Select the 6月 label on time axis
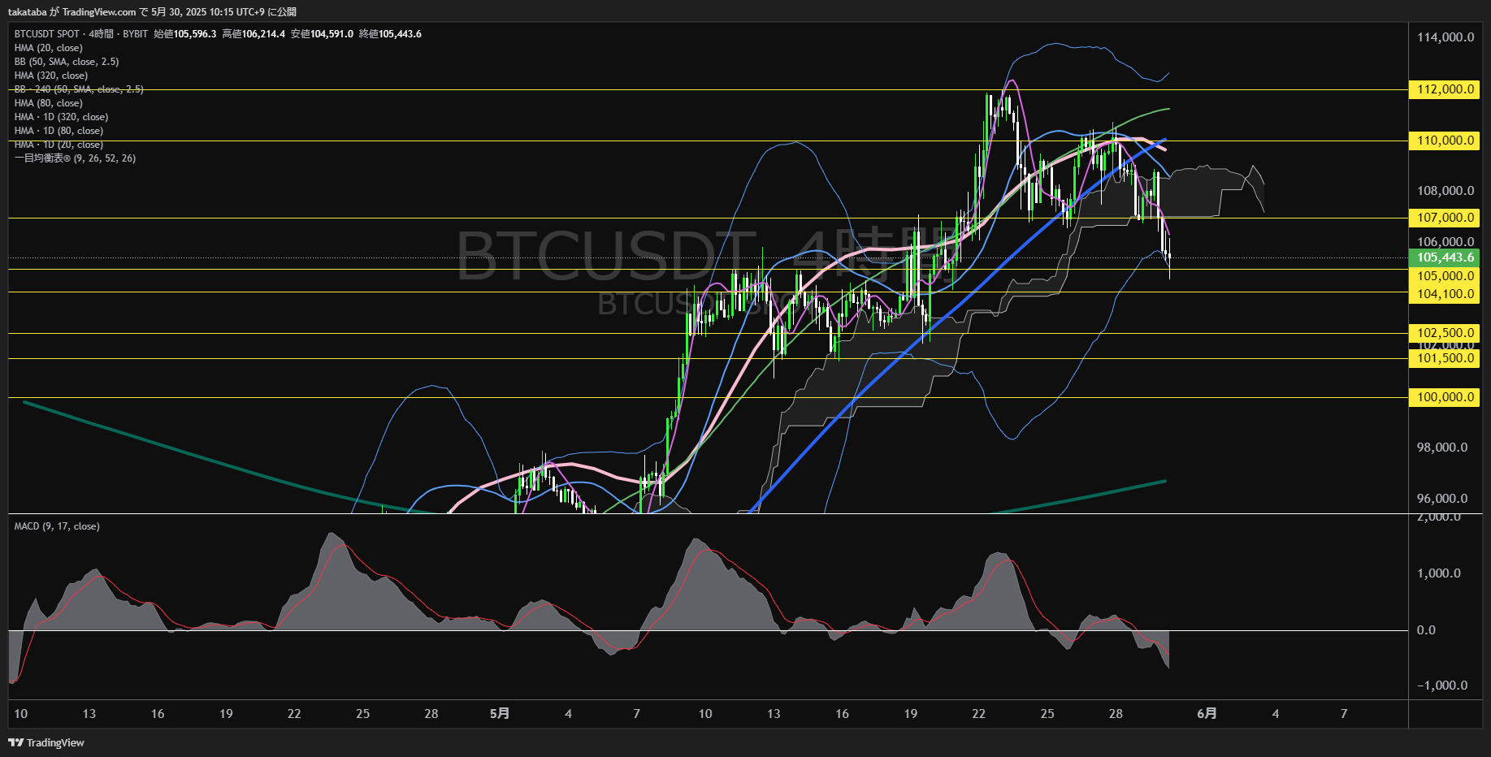The image size is (1491, 757). (1207, 713)
